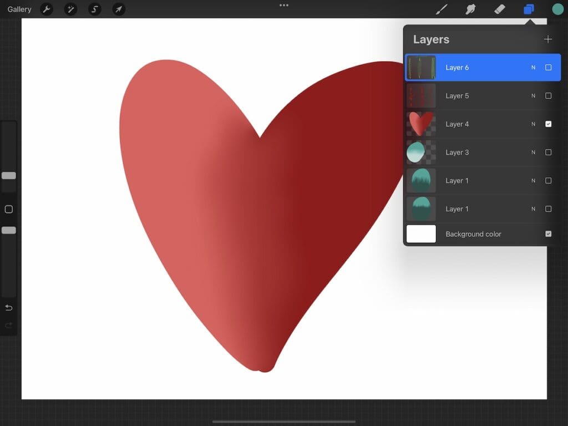The width and height of the screenshot is (568, 426).
Task: Open the Adjustments magic wand menu
Action: (70, 9)
